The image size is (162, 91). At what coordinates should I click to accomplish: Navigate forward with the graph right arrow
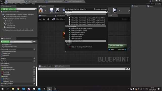coord(48,19)
